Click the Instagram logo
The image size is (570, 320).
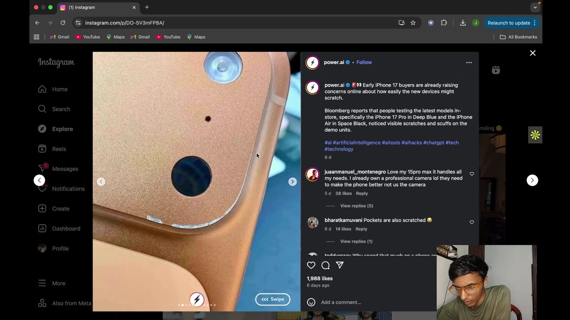(x=56, y=62)
